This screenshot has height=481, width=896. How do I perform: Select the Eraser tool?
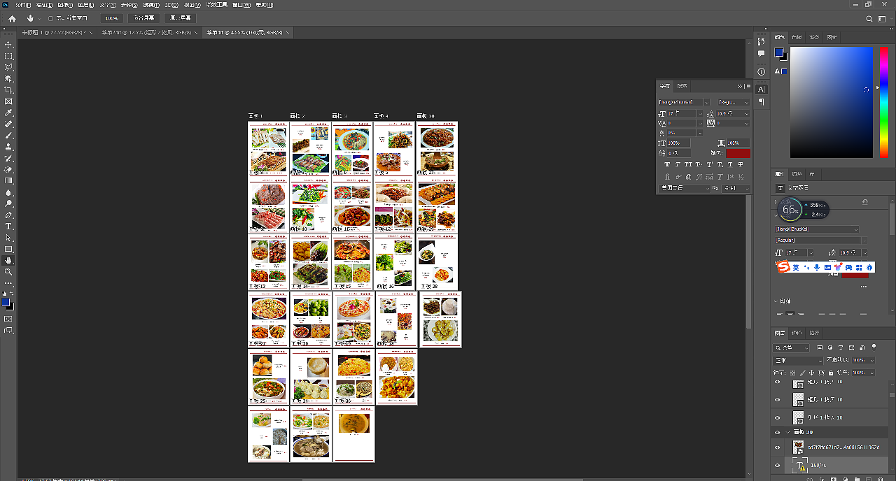click(8, 169)
